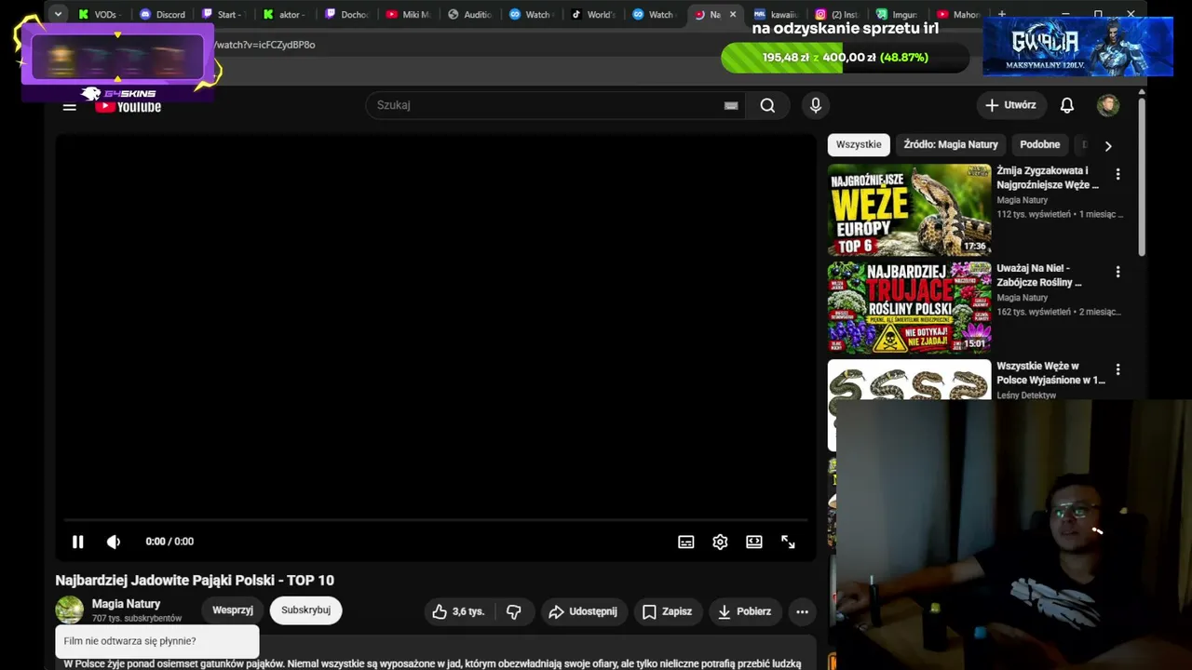The width and height of the screenshot is (1192, 670).
Task: Open options for the Żmija Zygzakowata video
Action: pyautogui.click(x=1117, y=174)
